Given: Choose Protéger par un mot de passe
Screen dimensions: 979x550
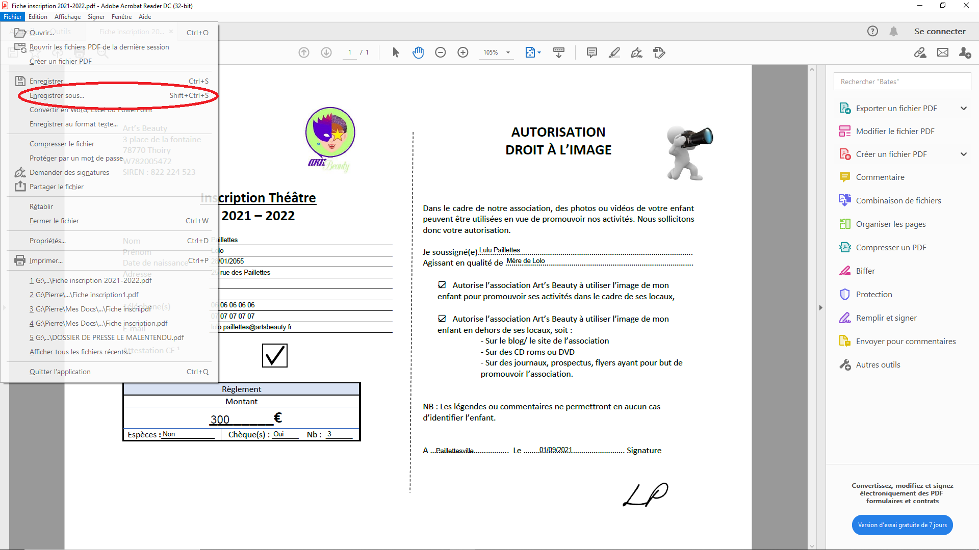Looking at the screenshot, I should click(x=109, y=158).
